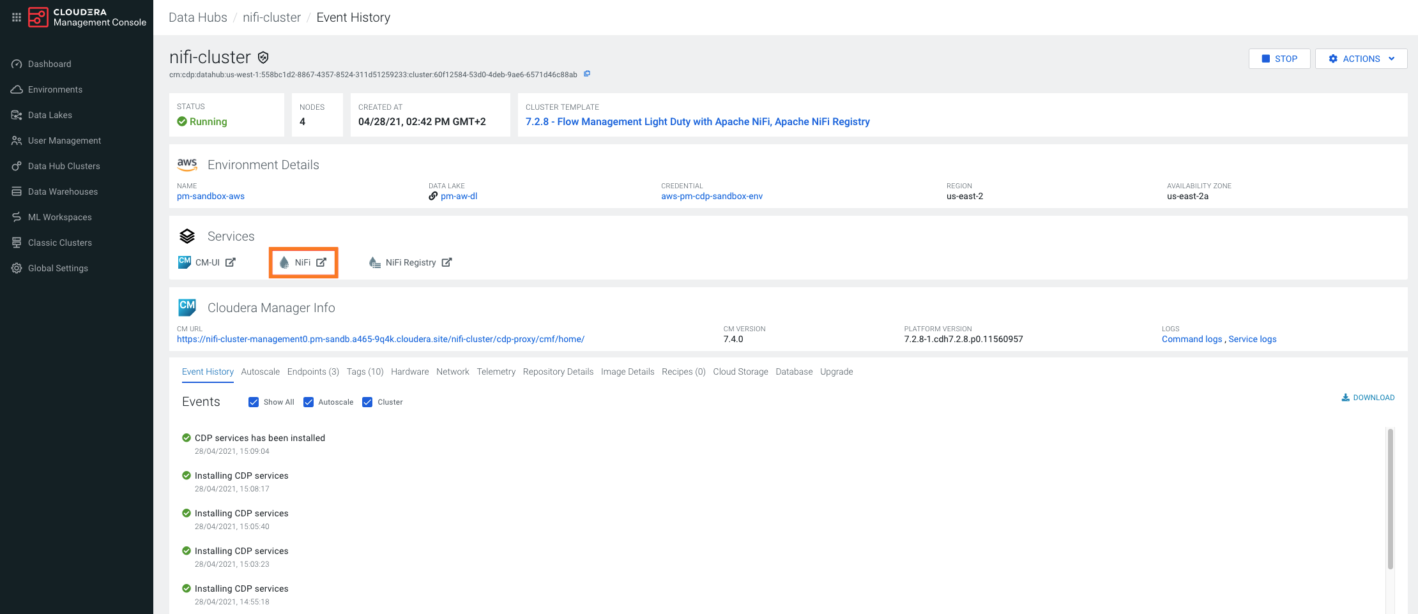
Task: Select Environments in the left navigation
Action: click(x=54, y=89)
